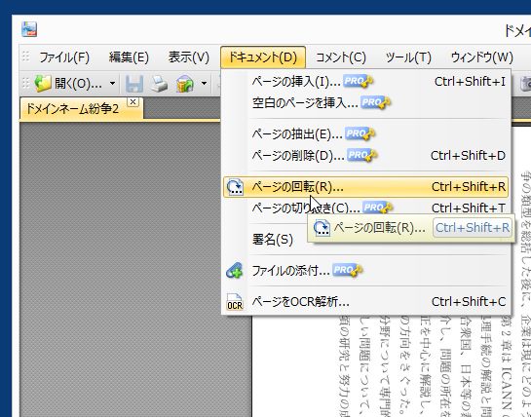Click the Ctrl+Shift+T shortcut text

[469, 208]
